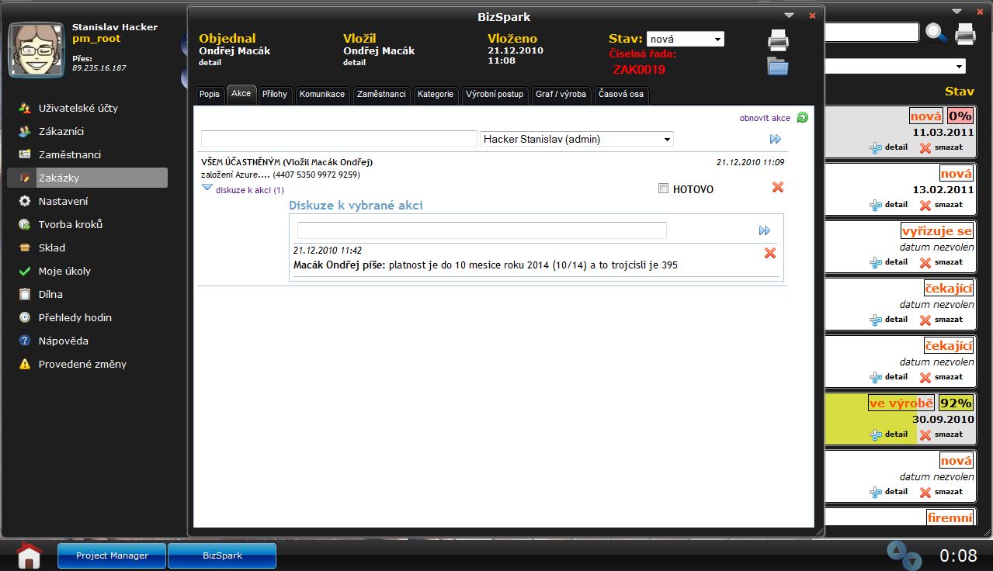Open the Zaměstnanci tab in BizSpark window
Viewport: 993px width, 571px height.
(381, 94)
